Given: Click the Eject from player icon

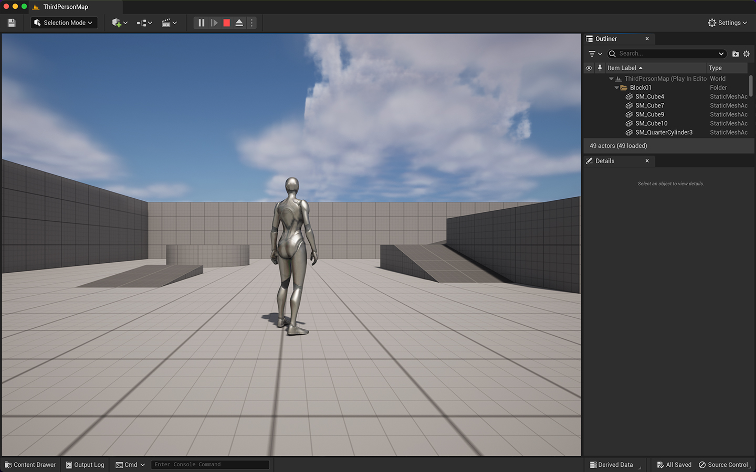Looking at the screenshot, I should 239,23.
